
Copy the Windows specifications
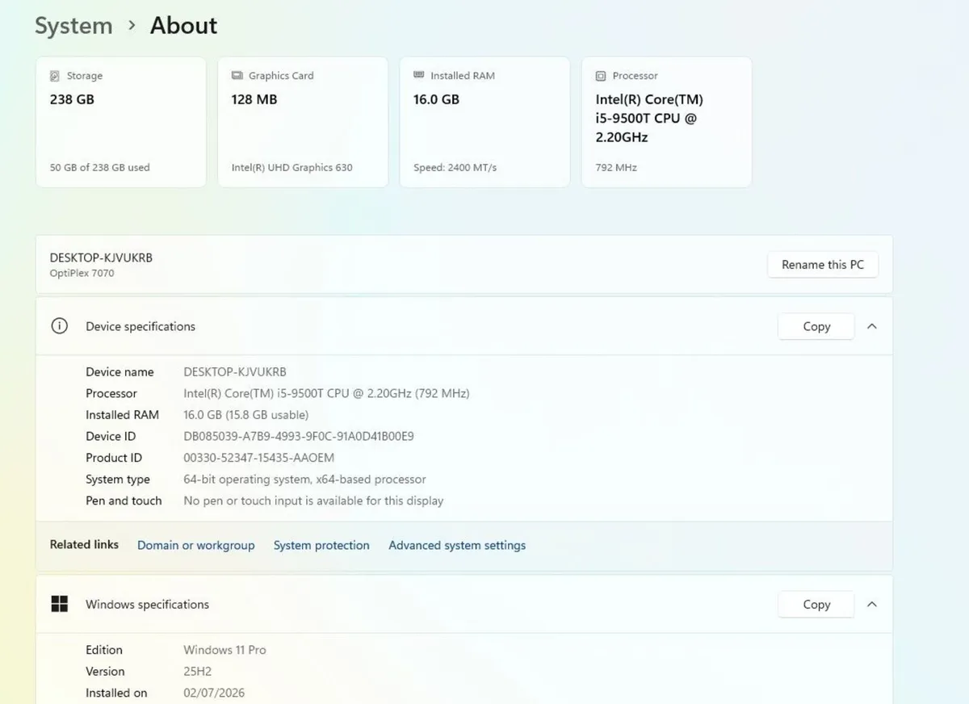click(816, 604)
